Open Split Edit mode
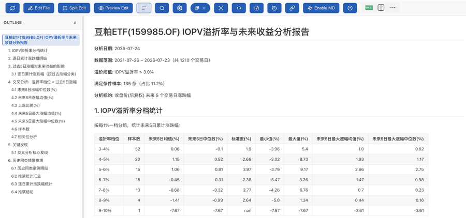 [x=74, y=8]
